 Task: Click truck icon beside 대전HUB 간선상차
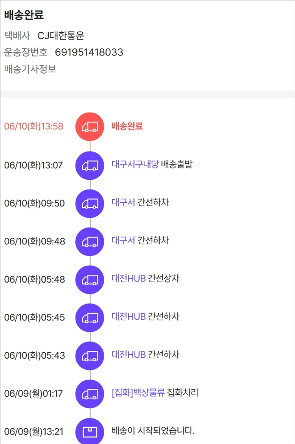pyautogui.click(x=90, y=279)
